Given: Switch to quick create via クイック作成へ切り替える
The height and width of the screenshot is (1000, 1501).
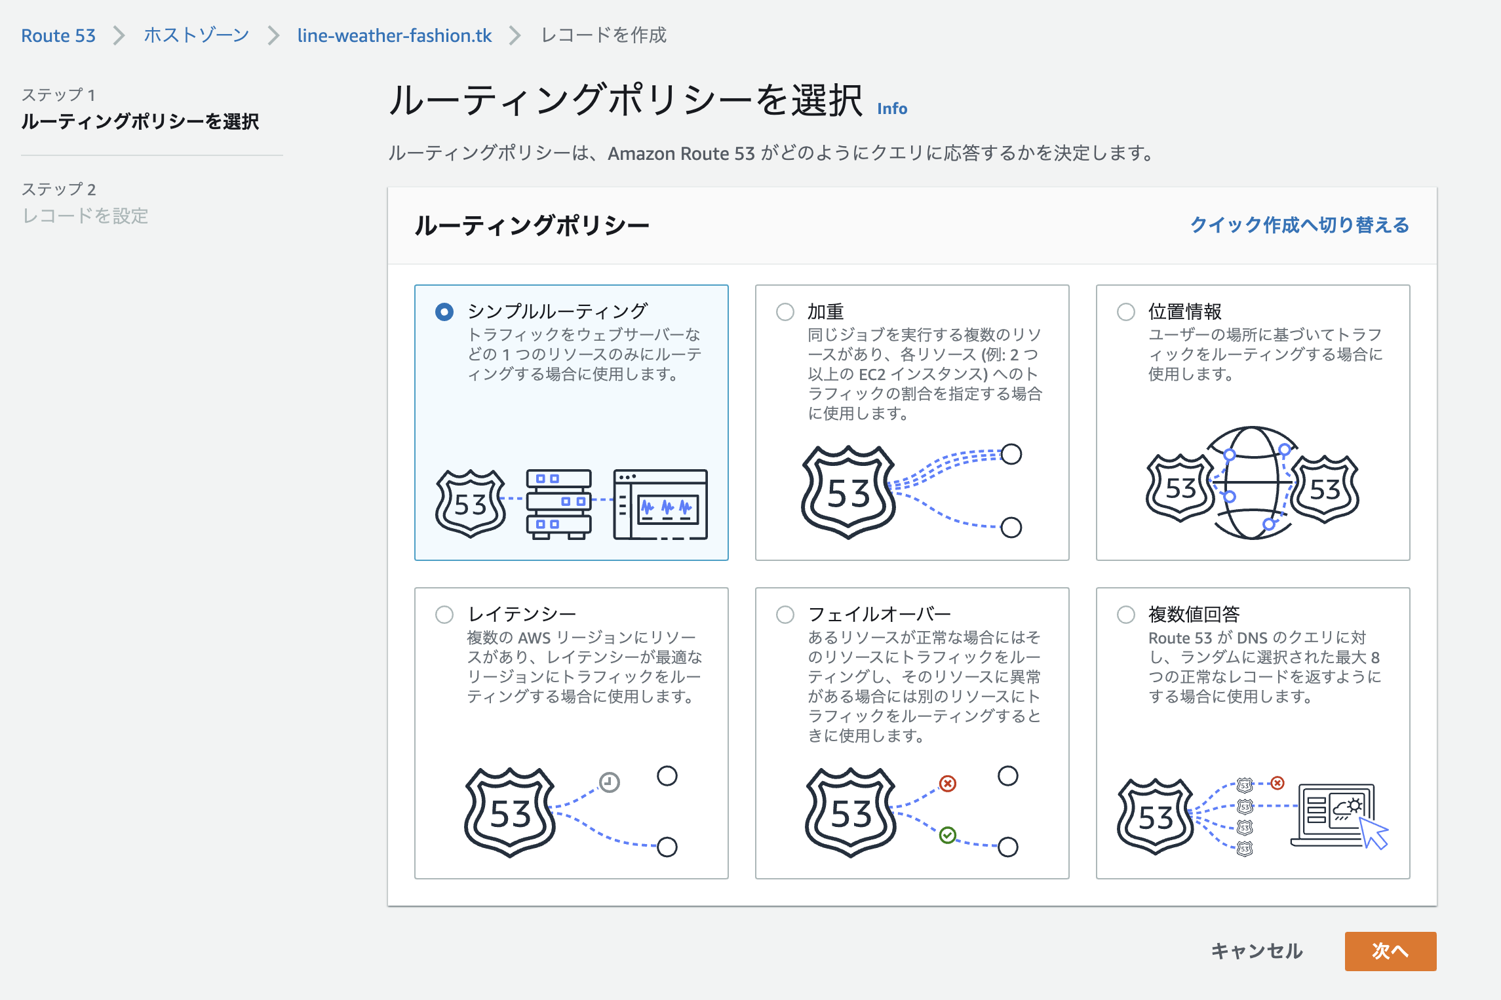Looking at the screenshot, I should pyautogui.click(x=1300, y=225).
